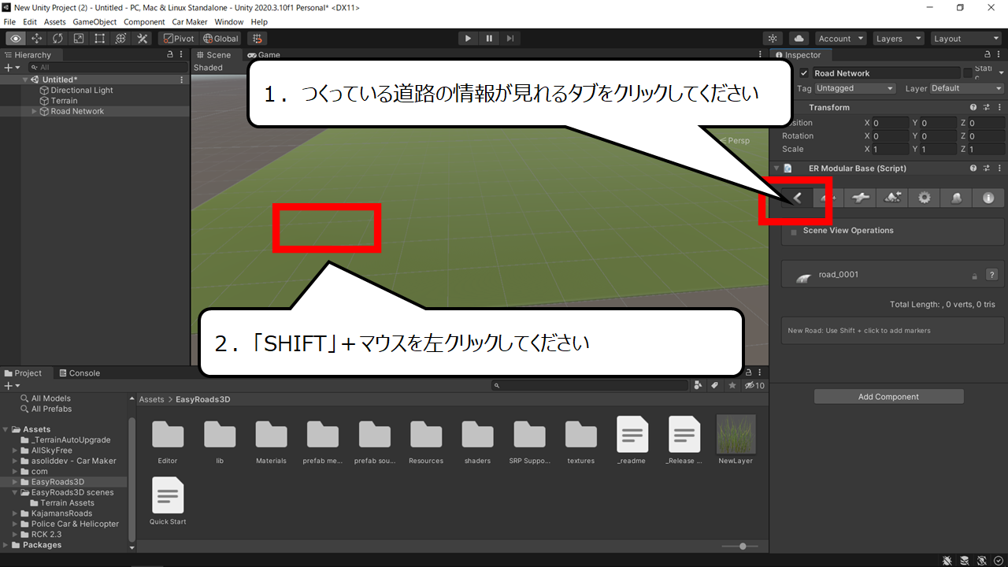This screenshot has height=567, width=1008.
Task: Select the crossings tab icon
Action: click(x=861, y=198)
